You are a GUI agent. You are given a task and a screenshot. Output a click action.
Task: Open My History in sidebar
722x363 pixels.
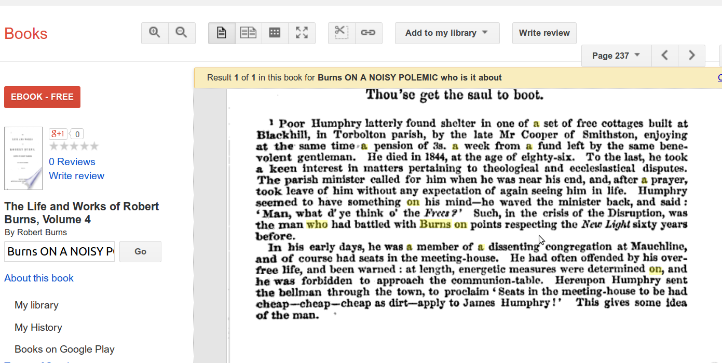pos(38,327)
